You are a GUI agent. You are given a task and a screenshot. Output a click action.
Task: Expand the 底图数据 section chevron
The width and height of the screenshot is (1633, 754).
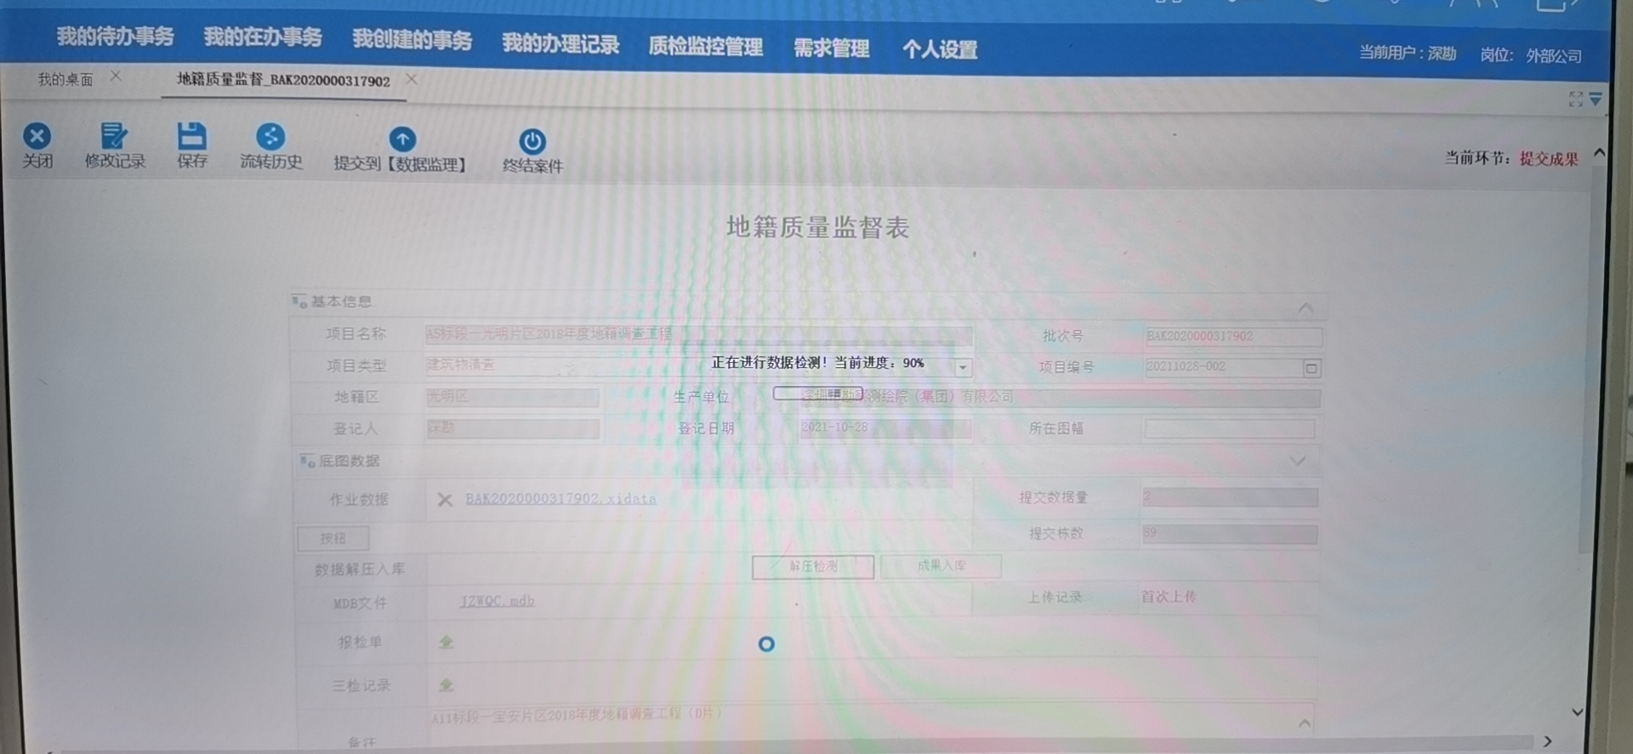pyautogui.click(x=1297, y=461)
